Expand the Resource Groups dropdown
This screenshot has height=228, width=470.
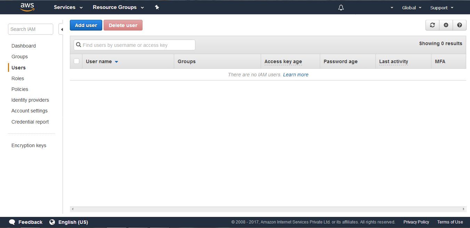coord(118,7)
